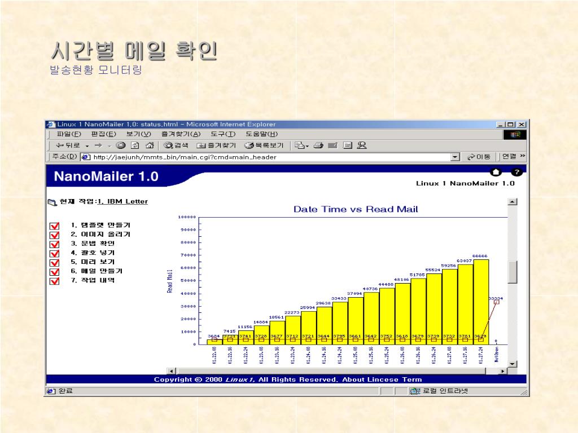Toggle checkbox for 4. 괄호 넣기
Image resolution: width=578 pixels, height=433 pixels.
click(55, 253)
